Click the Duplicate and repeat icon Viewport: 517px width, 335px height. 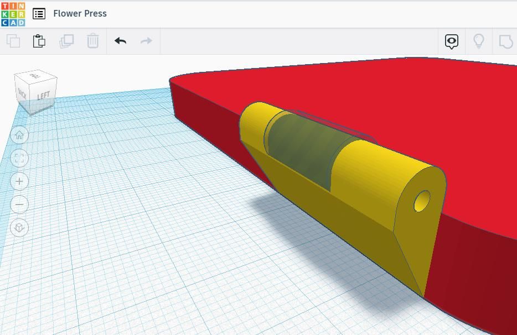[66, 41]
